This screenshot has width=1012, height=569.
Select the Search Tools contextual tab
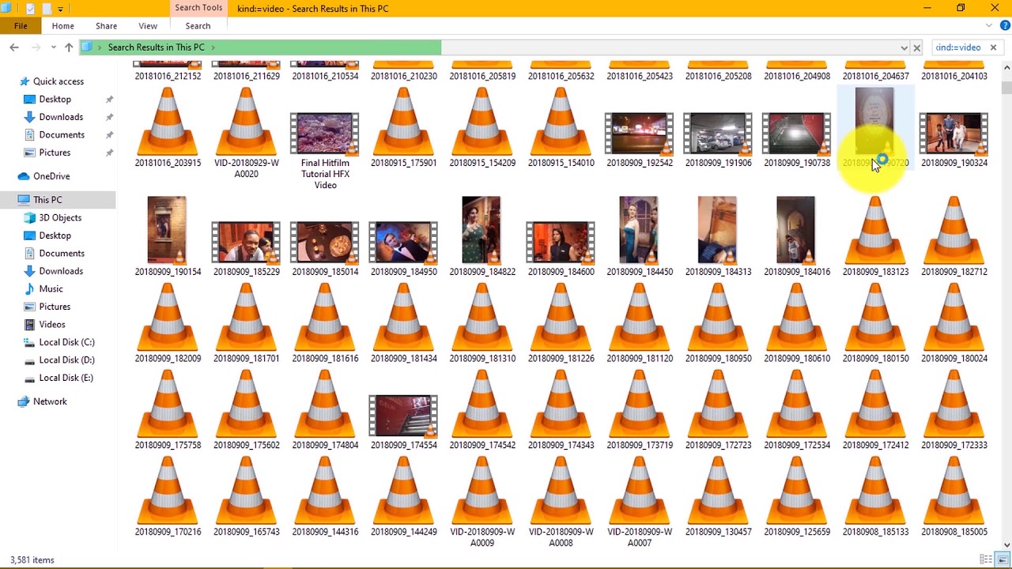coord(198,8)
